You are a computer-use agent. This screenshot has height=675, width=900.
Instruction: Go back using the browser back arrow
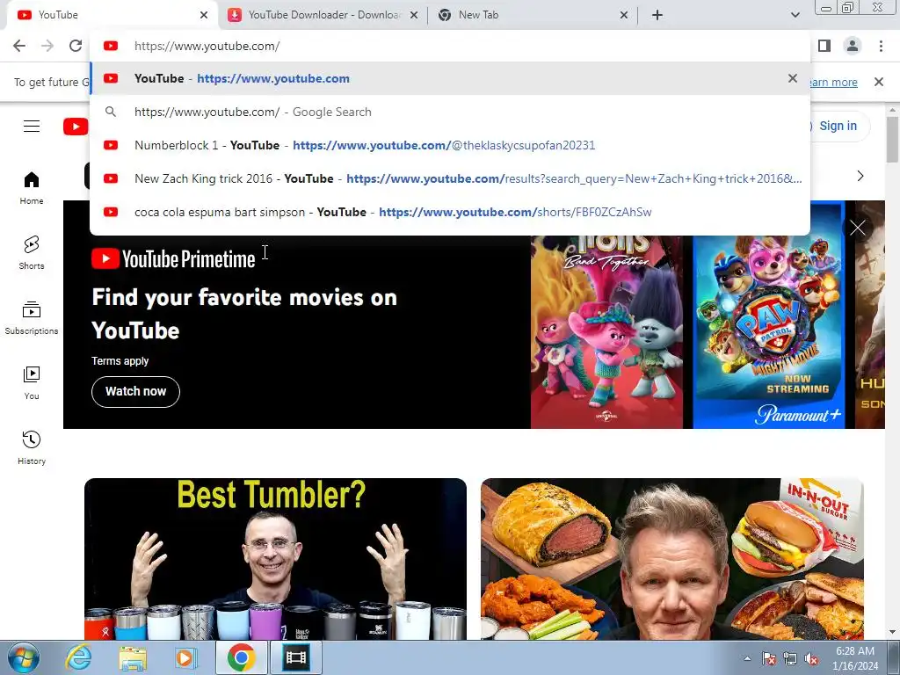(19, 46)
